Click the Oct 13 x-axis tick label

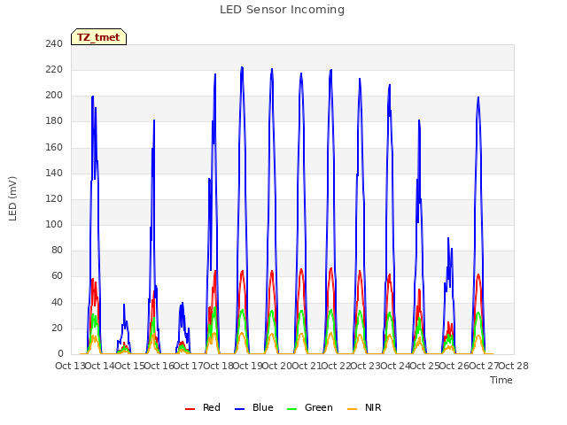coord(71,366)
